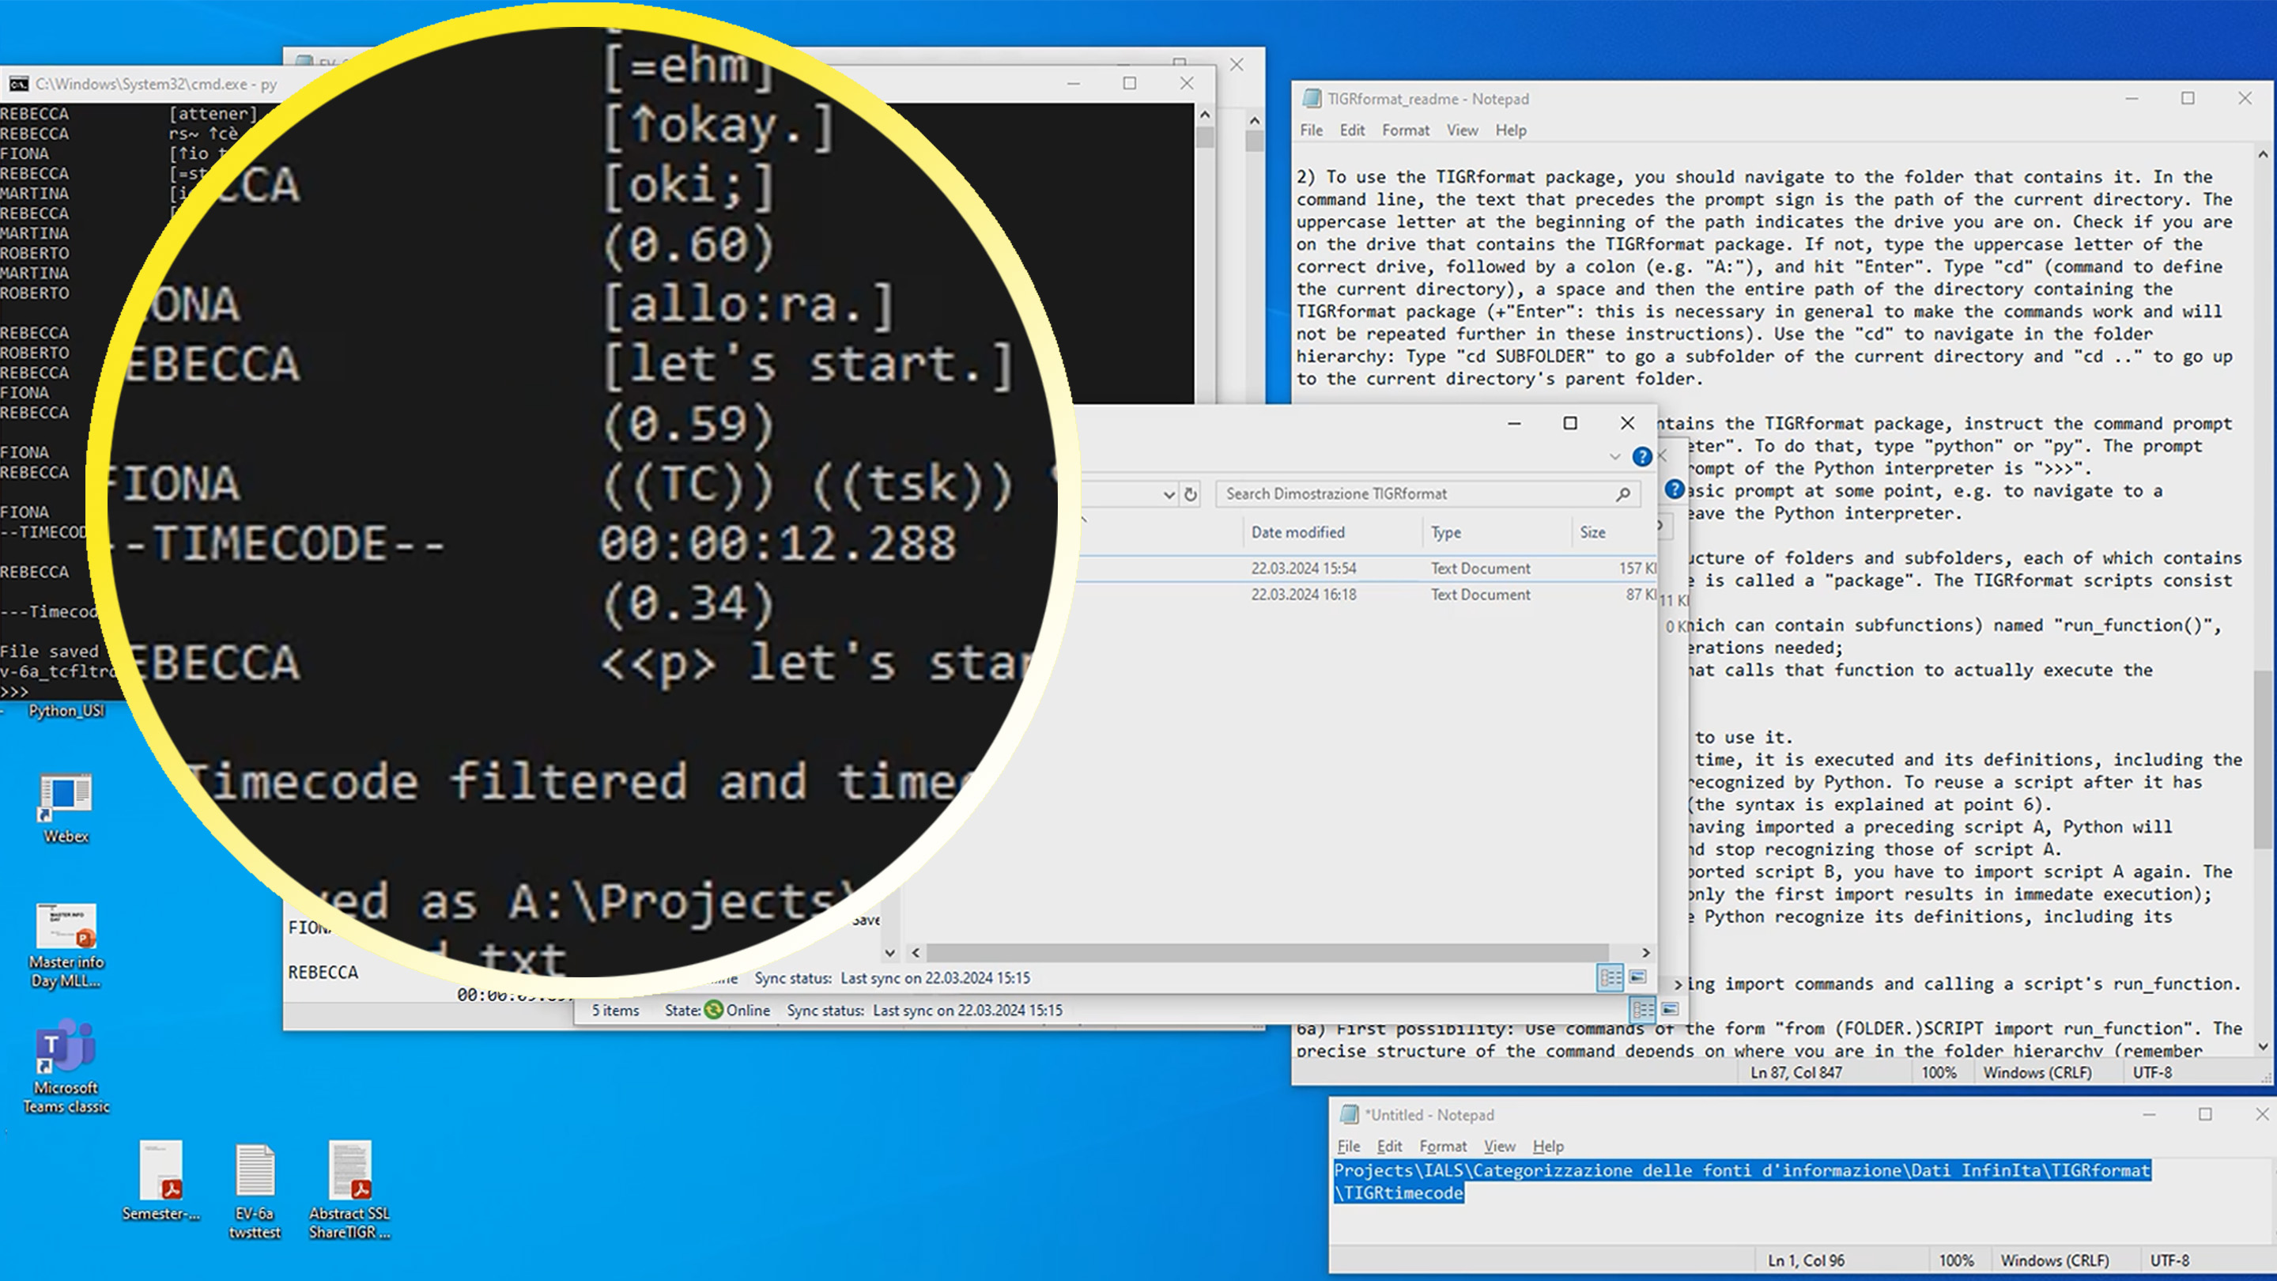
Task: Select the Semester PDF desktop icon
Action: [x=160, y=1181]
